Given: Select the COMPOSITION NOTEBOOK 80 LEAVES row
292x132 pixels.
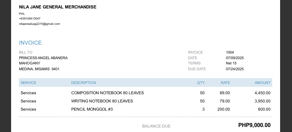Looking at the screenshot, I should (107, 93).
